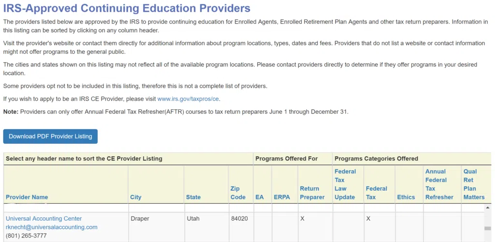The image size is (495, 242).
Task: Sort by the ERPA column header
Action: pos(282,197)
